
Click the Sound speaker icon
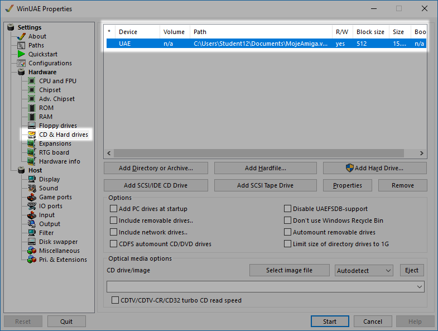tap(32, 188)
